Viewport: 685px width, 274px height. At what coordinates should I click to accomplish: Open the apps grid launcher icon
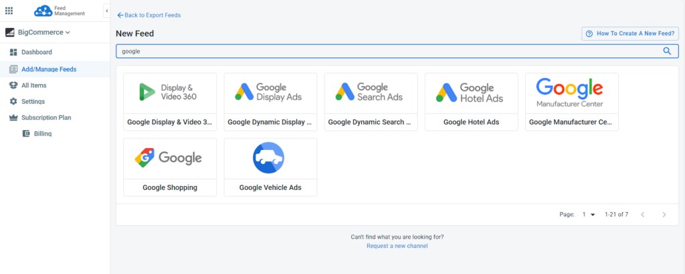click(9, 11)
